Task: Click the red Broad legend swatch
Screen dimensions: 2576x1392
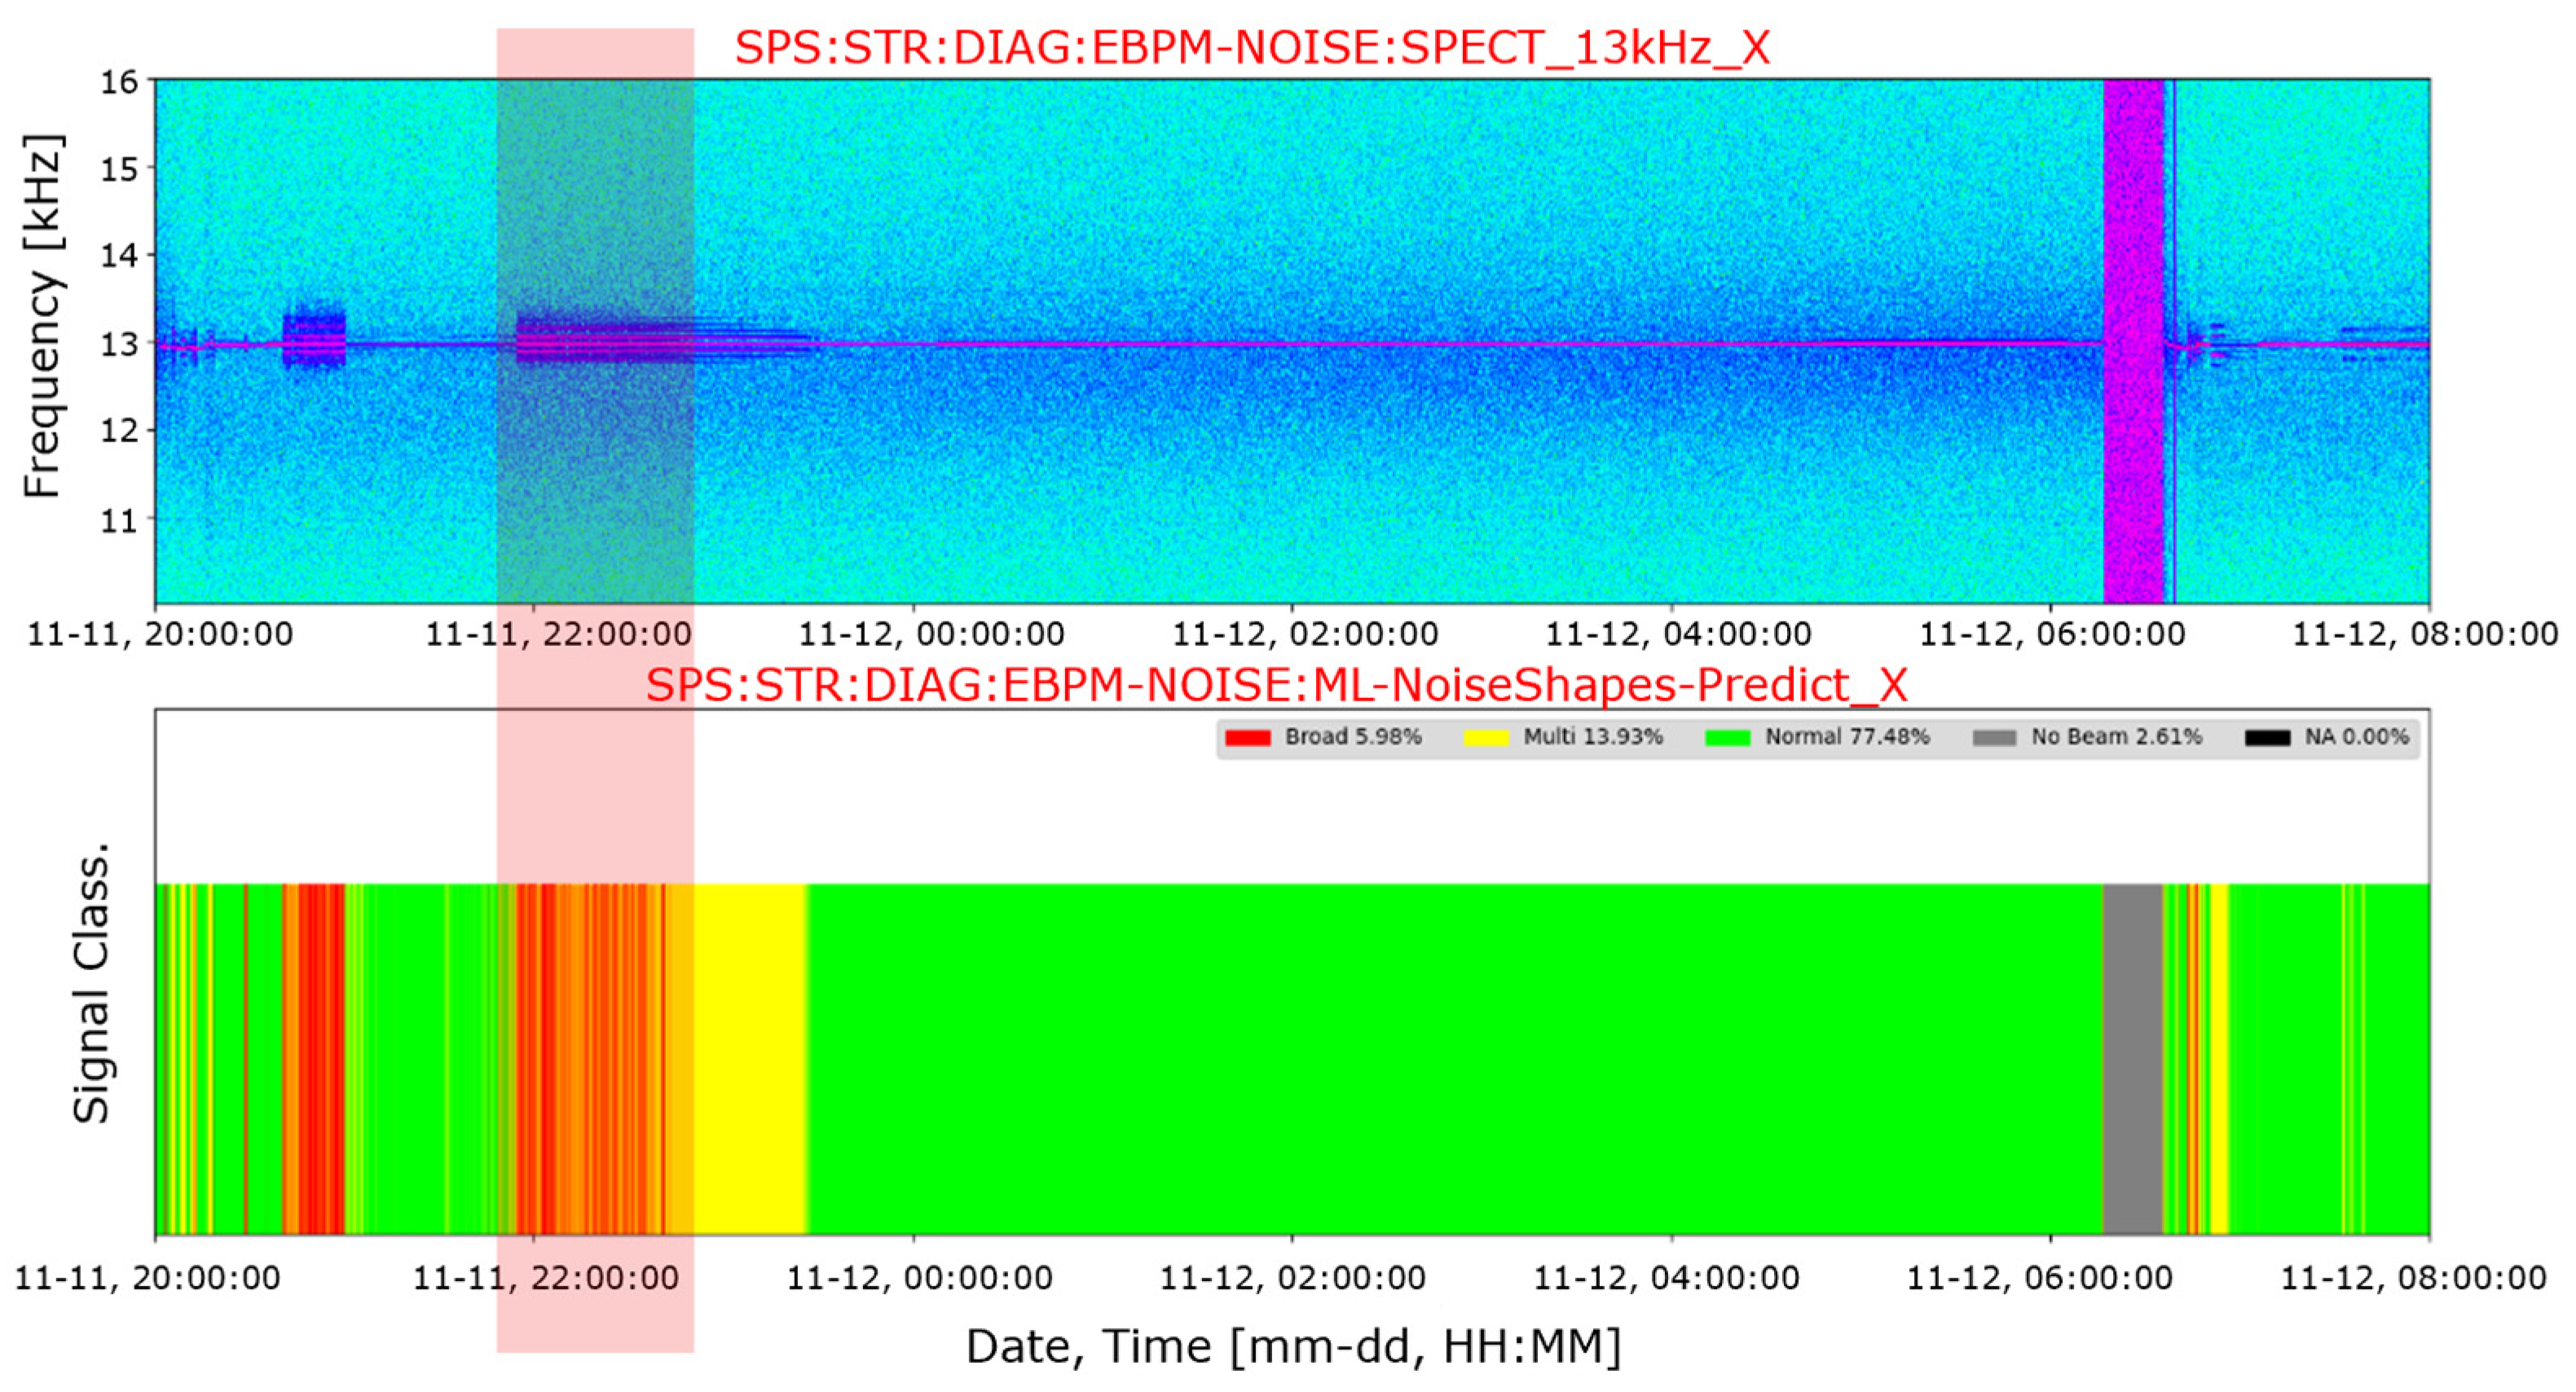Action: [1247, 737]
